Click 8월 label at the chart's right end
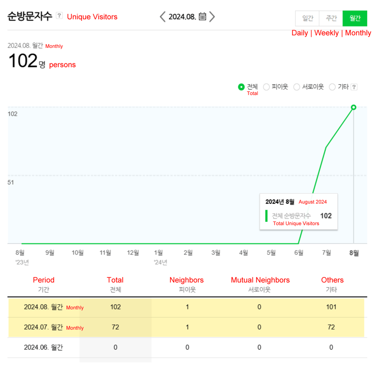This screenshot has height=372, width=376. click(354, 253)
